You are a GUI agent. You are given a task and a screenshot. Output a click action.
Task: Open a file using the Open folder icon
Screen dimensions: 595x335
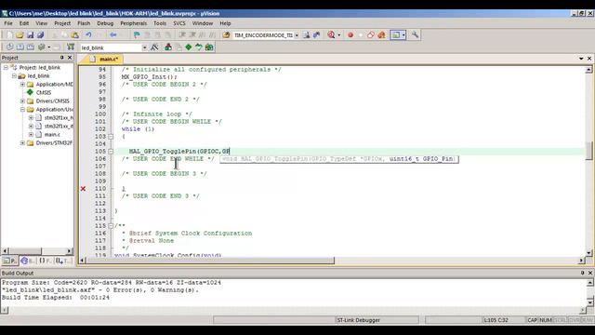click(x=20, y=35)
